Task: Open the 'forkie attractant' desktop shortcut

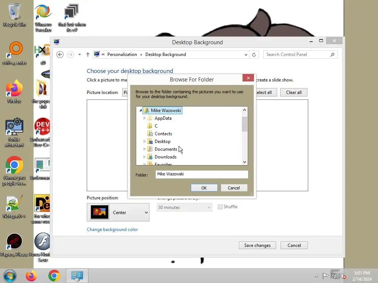Action: 14,132
